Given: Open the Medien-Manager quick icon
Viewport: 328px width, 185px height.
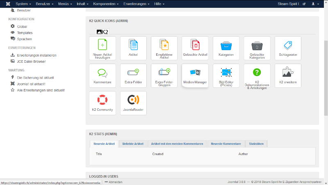Looking at the screenshot, I should 195,75.
